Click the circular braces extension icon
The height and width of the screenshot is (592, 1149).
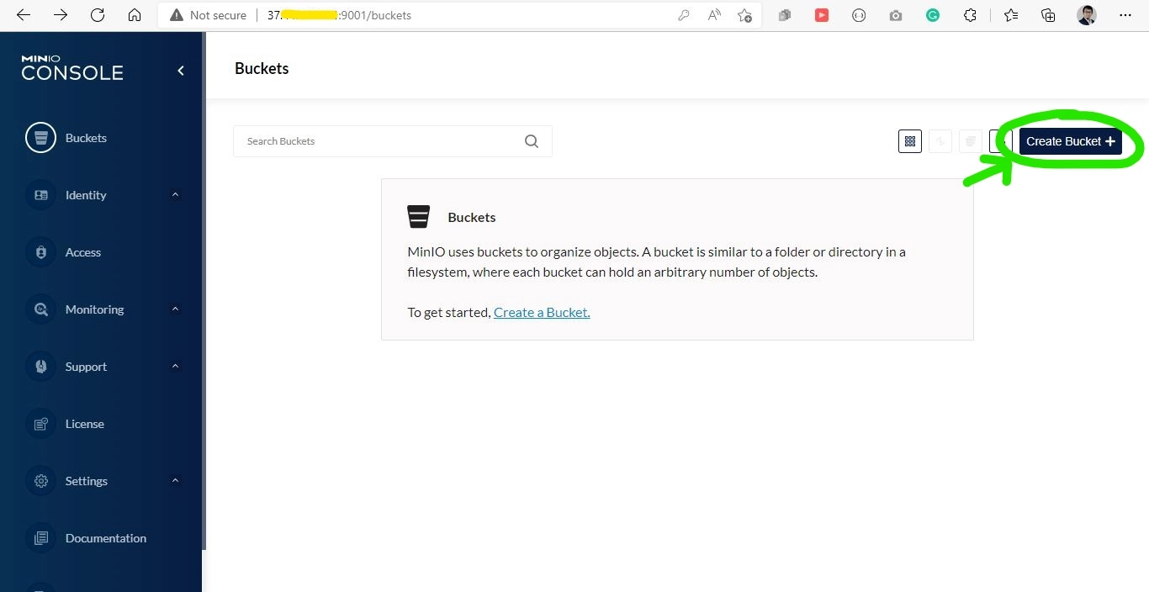(859, 15)
